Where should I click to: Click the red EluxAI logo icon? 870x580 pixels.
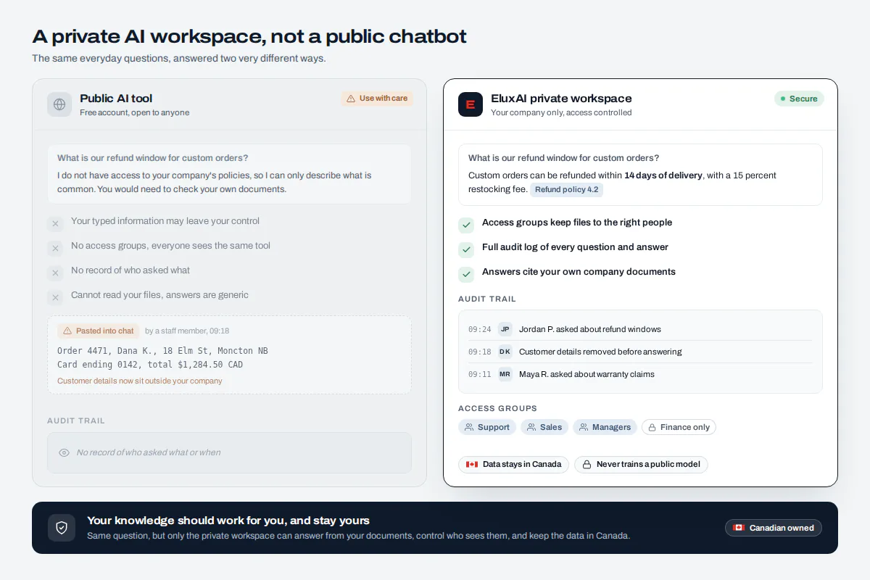(471, 104)
